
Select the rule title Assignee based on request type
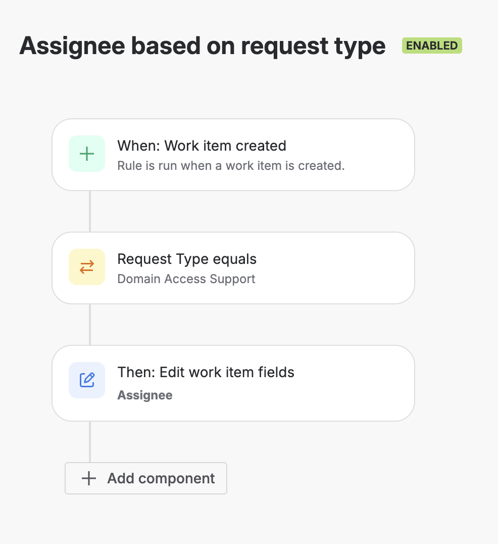coord(203,46)
